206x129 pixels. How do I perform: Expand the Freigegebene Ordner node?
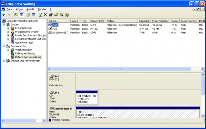pos(8,32)
